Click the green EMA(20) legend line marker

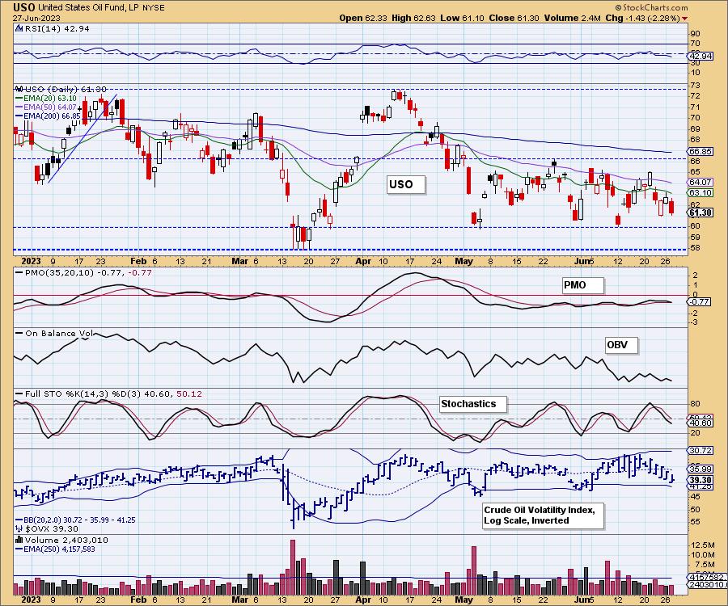click(19, 99)
